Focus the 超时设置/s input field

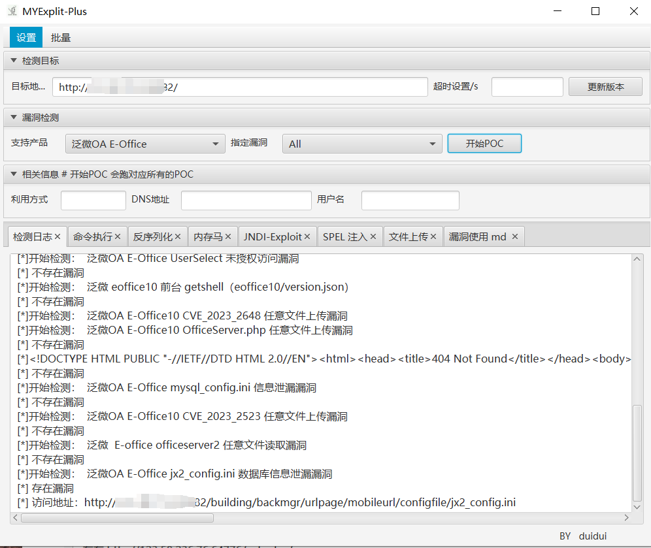click(x=527, y=87)
